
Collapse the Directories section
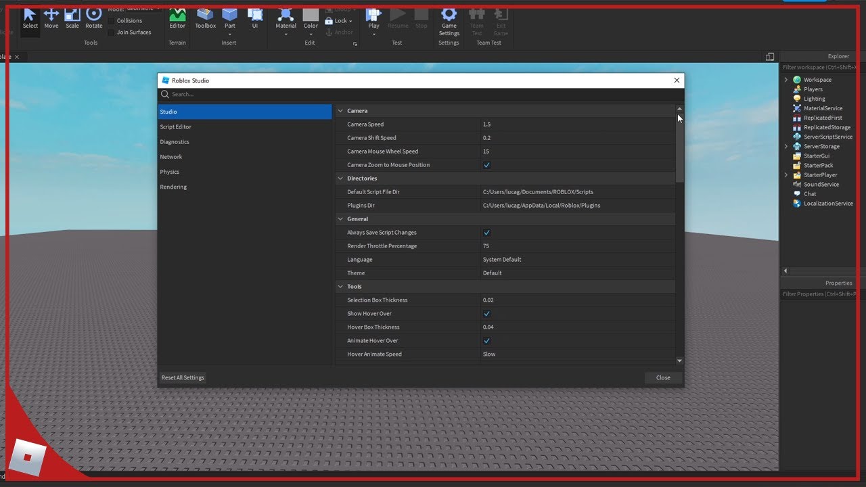coord(340,179)
